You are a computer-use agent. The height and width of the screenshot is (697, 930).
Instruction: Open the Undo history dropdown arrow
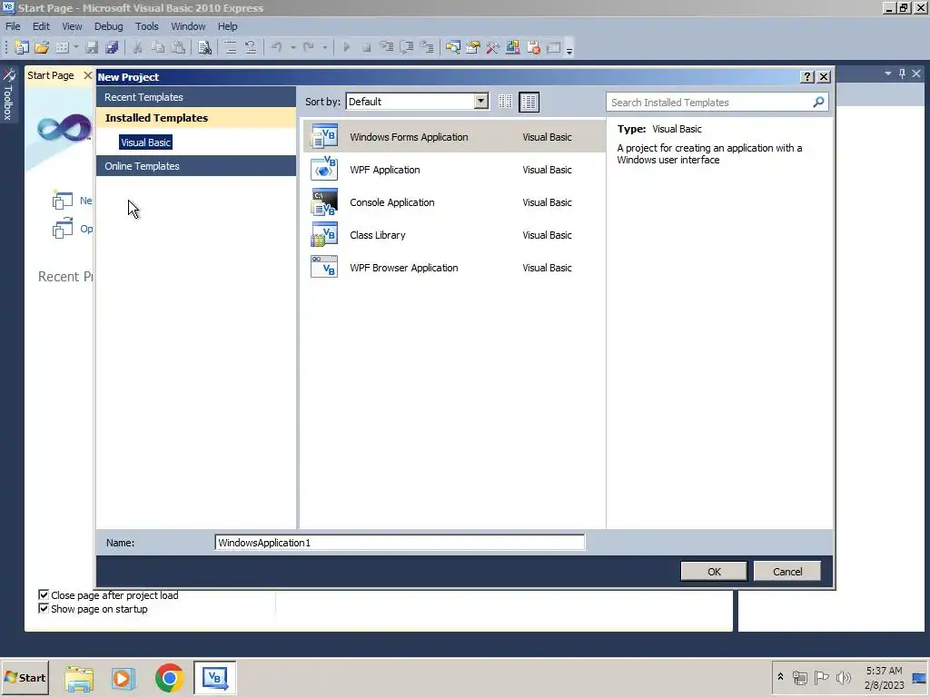tap(293, 47)
